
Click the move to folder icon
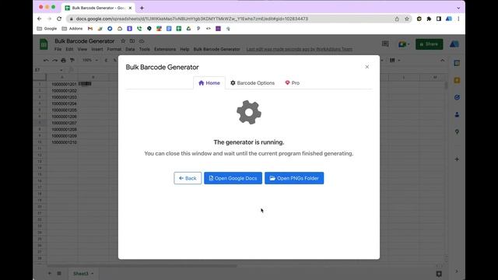(132, 41)
